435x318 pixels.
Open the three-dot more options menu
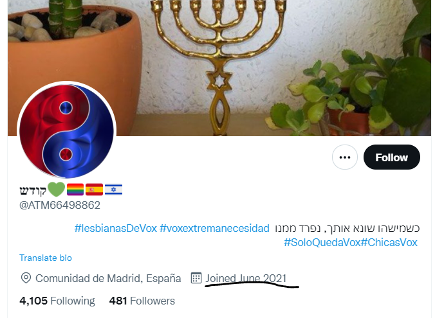click(345, 157)
